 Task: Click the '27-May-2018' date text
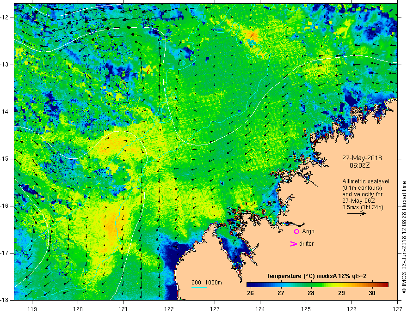tap(362, 158)
